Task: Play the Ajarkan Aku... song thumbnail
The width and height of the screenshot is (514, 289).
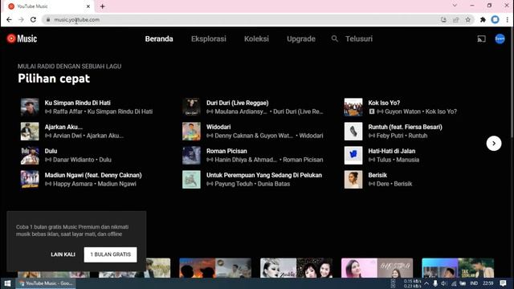Action: [30, 131]
